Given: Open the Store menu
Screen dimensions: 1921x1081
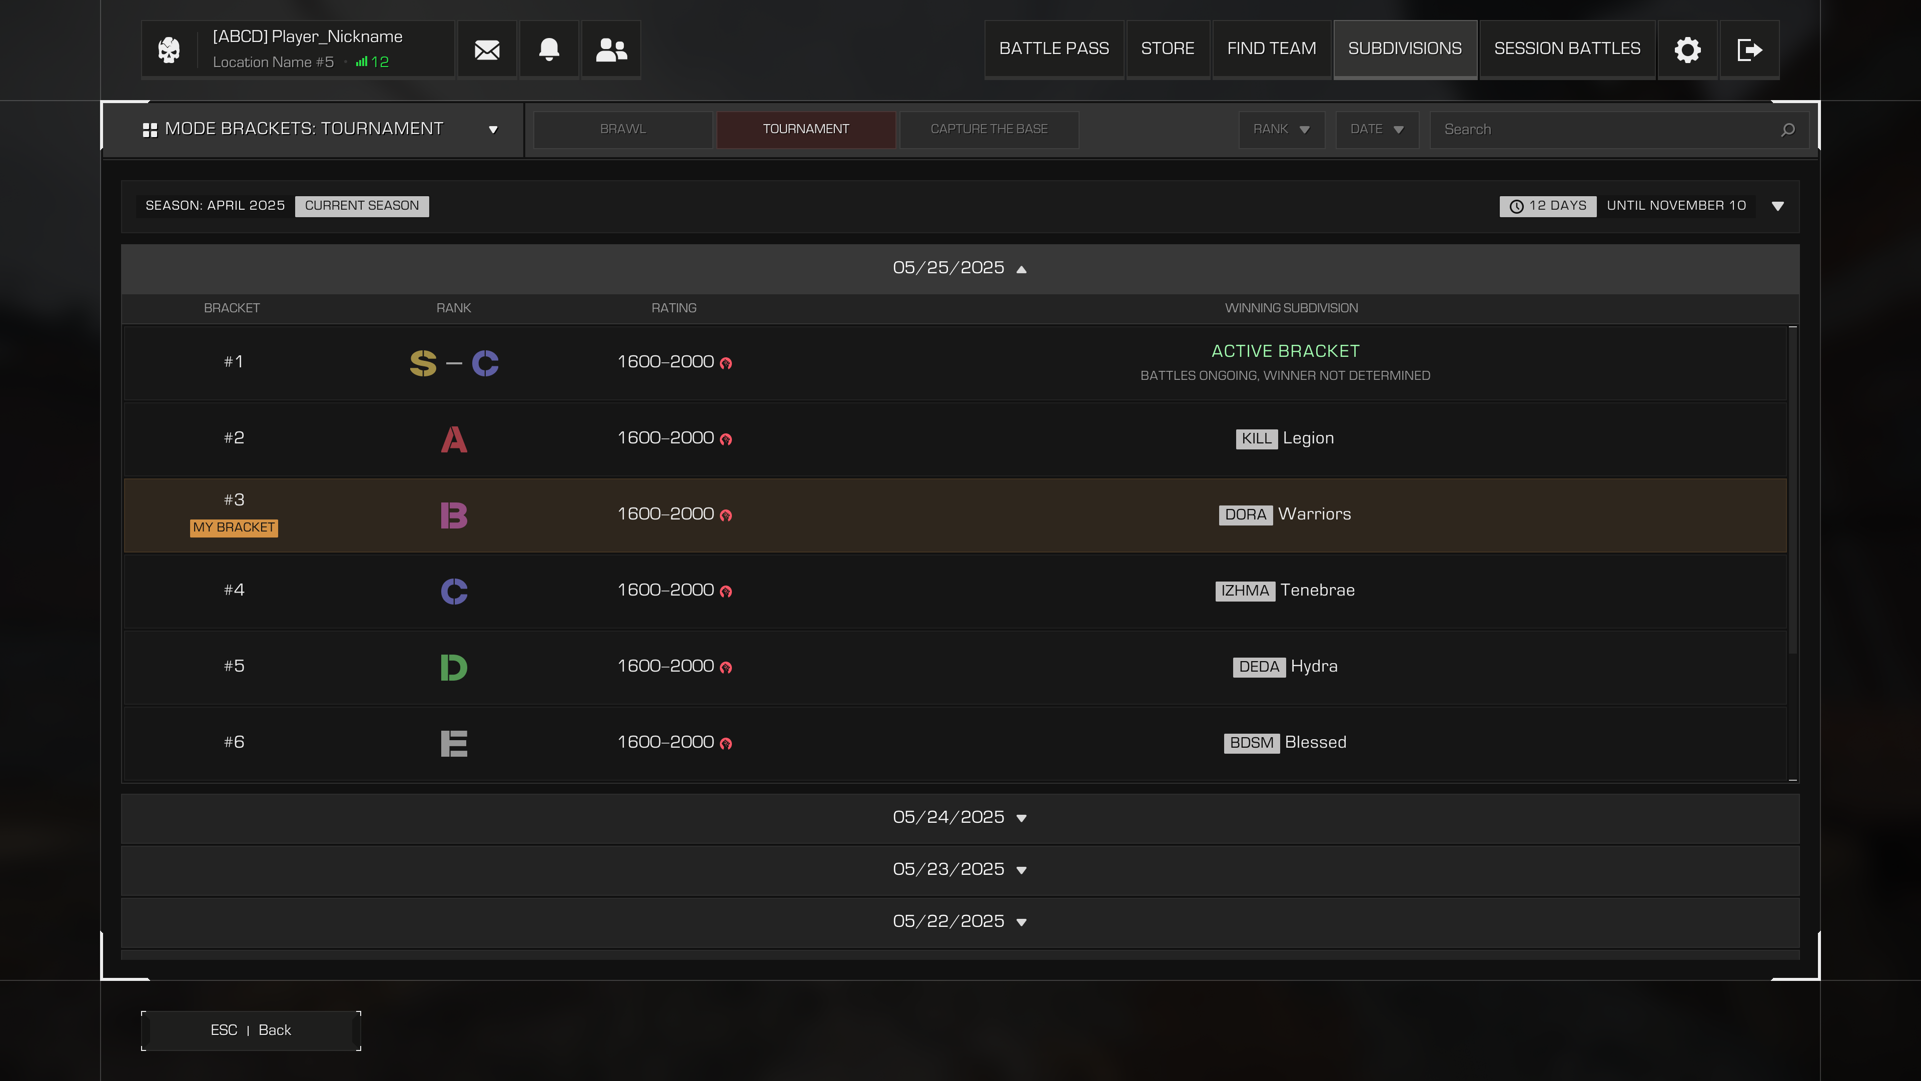Looking at the screenshot, I should click(x=1168, y=49).
